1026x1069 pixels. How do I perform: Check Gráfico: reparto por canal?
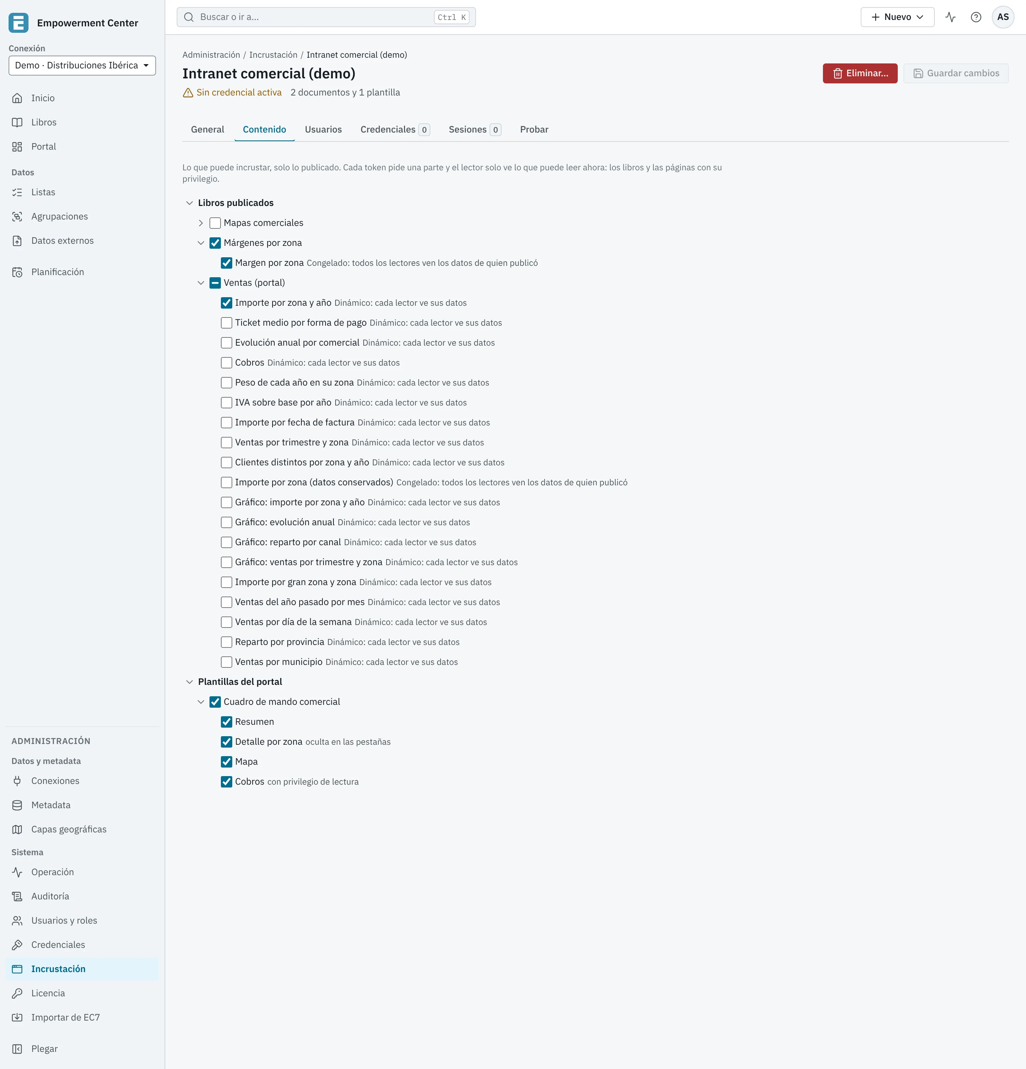coord(227,542)
